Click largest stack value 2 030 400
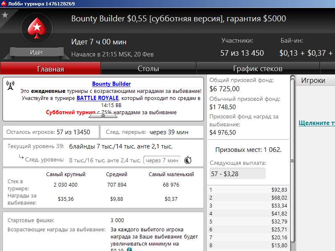 pyautogui.click(x=66, y=184)
